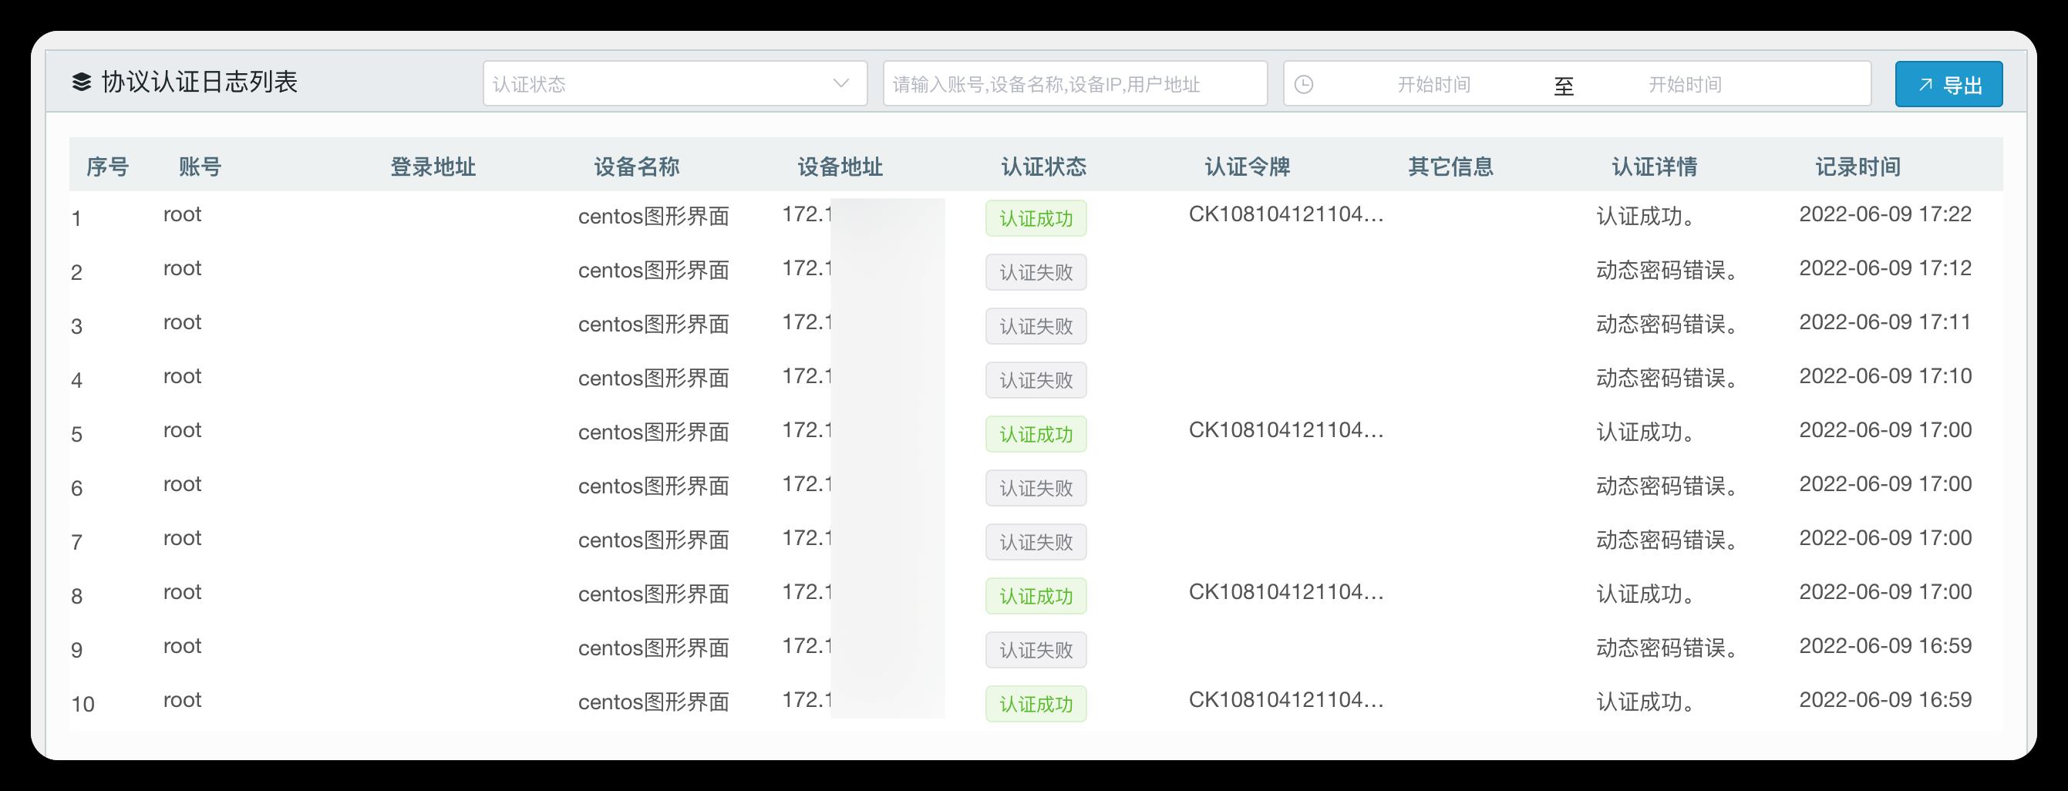The width and height of the screenshot is (2068, 791).
Task: Click centos图形界面 device name in row 3
Action: point(653,325)
